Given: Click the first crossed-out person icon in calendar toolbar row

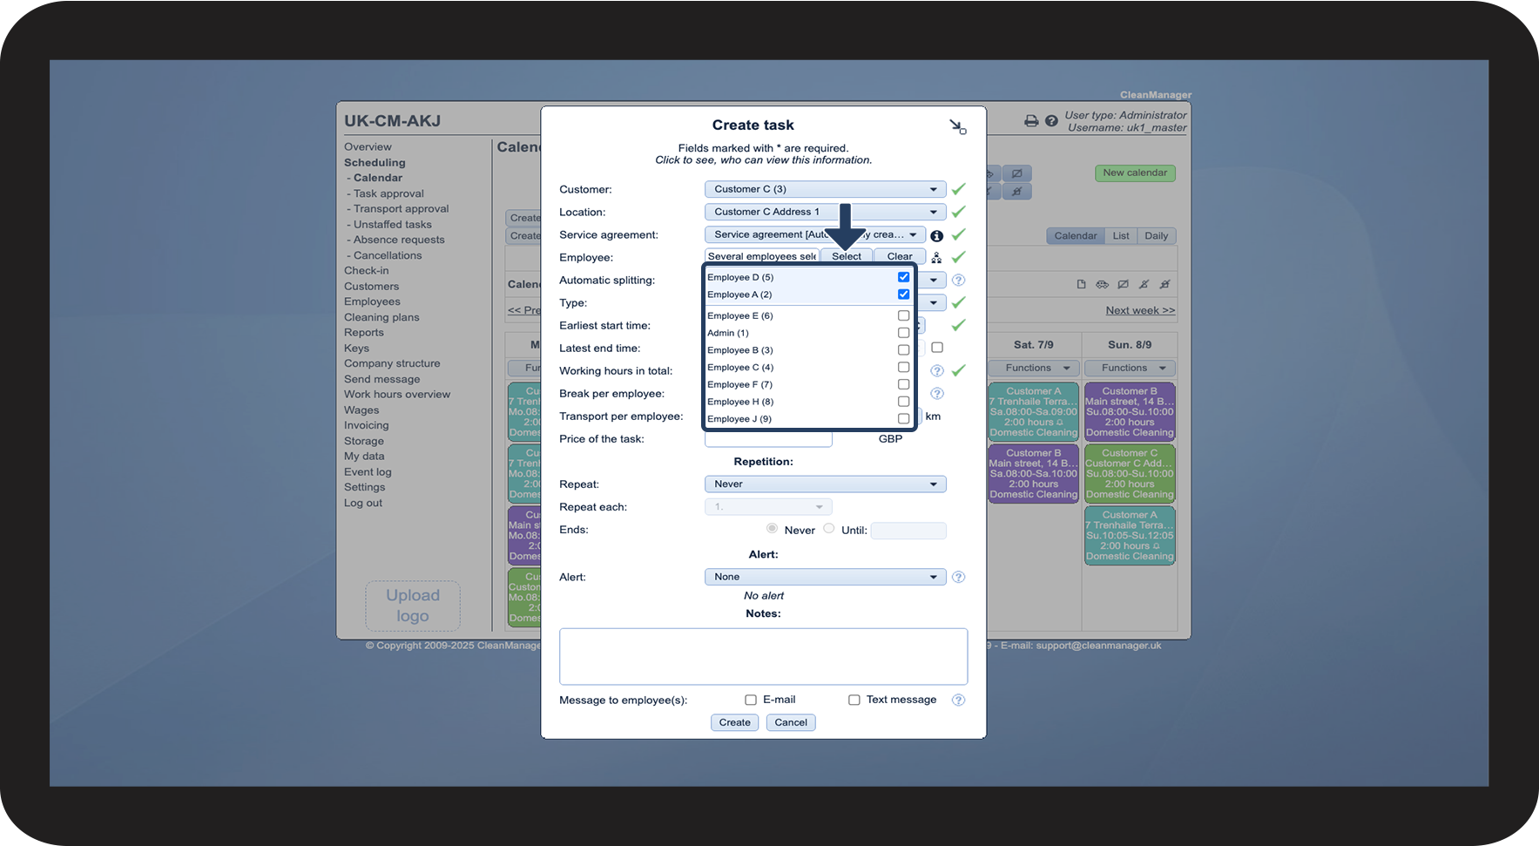Looking at the screenshot, I should [1144, 284].
